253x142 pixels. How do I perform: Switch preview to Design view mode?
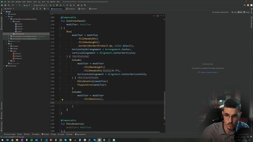(x=246, y=12)
